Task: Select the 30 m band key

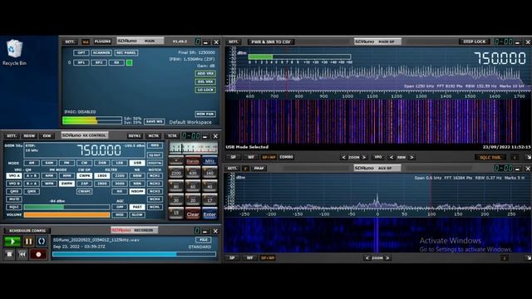Action: coord(176,200)
